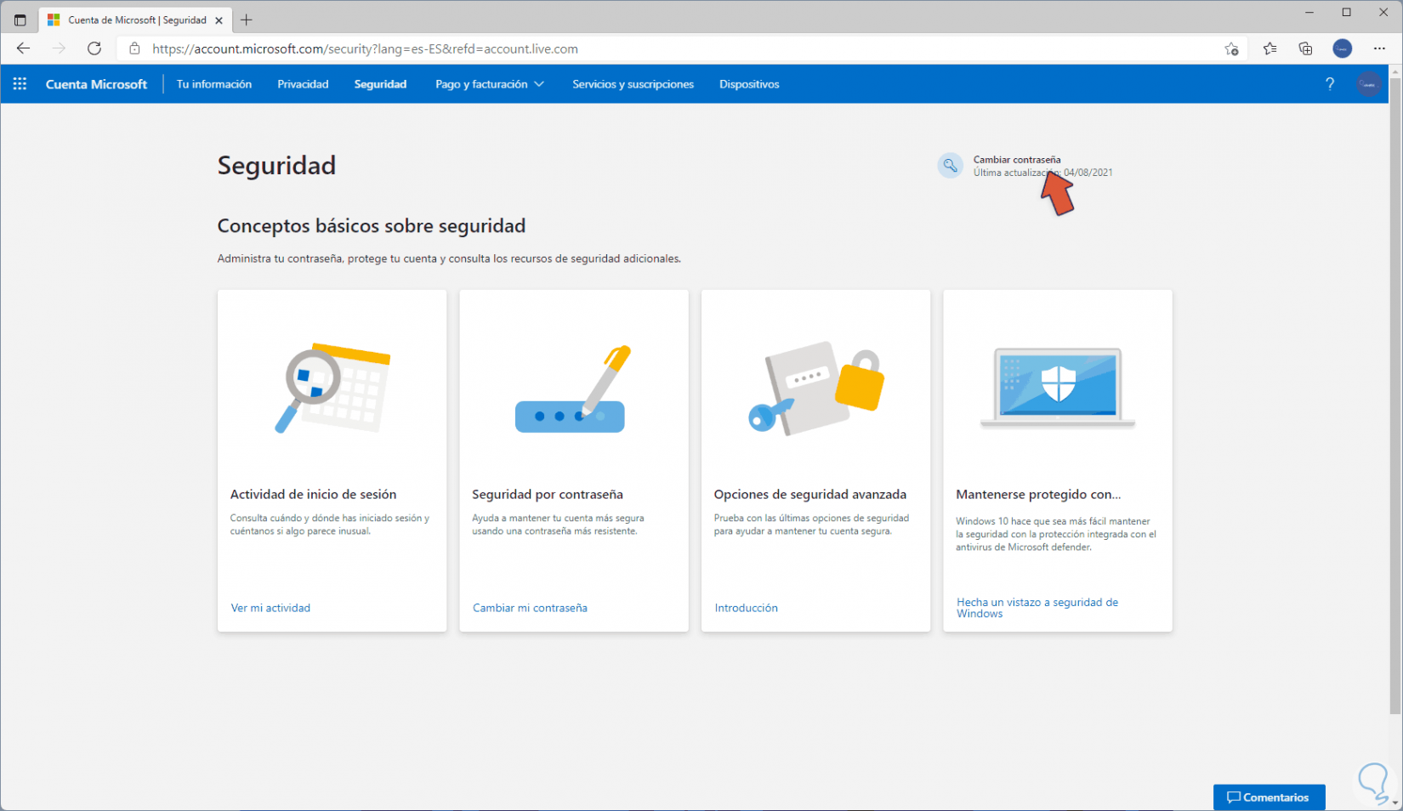1403x811 pixels.
Task: Click the Prueba con las últimas opciones description
Action: pyautogui.click(x=811, y=525)
